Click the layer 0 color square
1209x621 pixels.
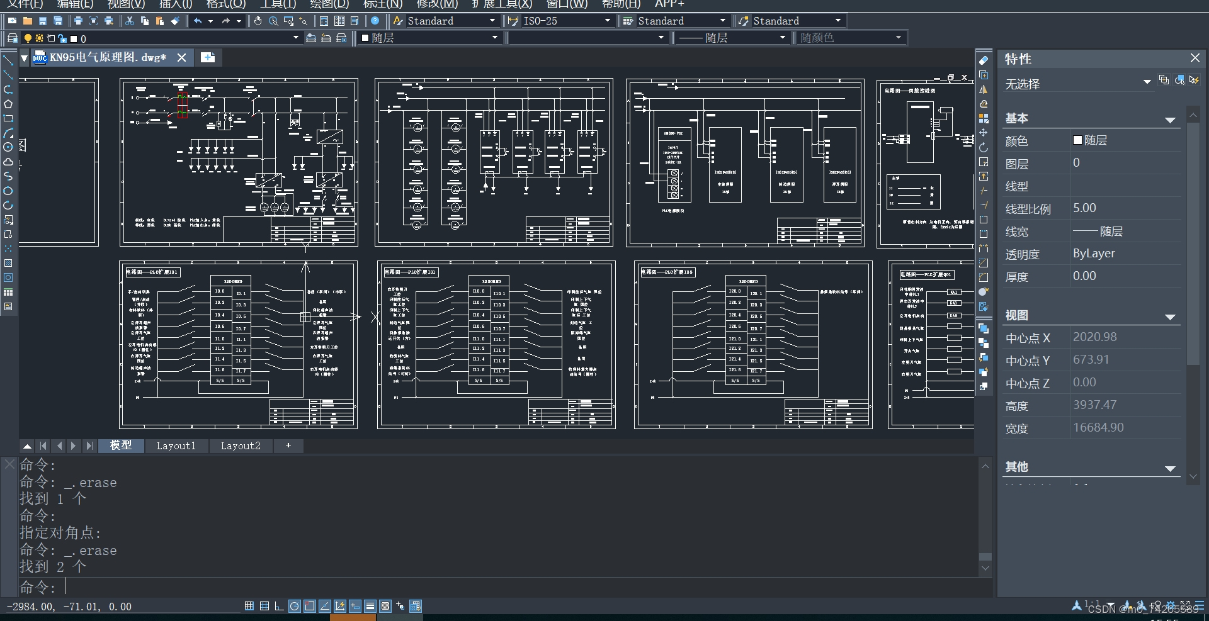pos(74,38)
